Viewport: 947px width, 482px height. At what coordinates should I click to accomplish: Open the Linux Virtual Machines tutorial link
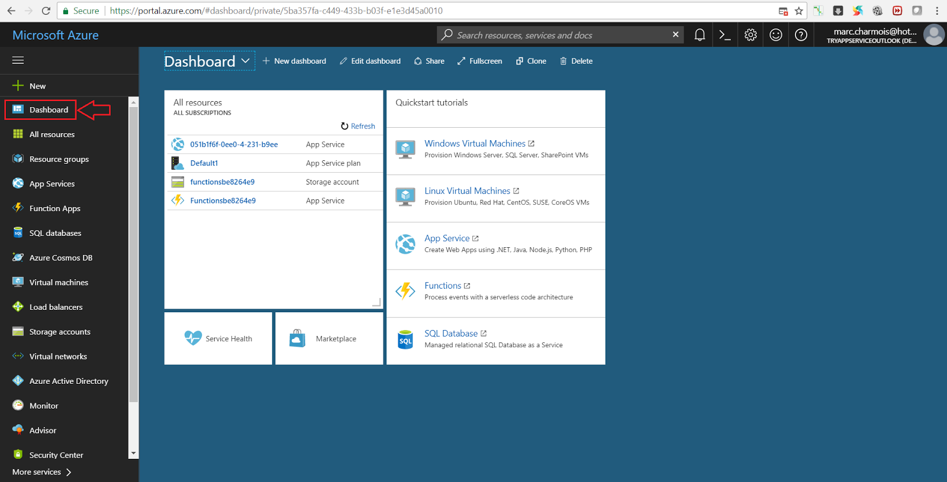467,190
